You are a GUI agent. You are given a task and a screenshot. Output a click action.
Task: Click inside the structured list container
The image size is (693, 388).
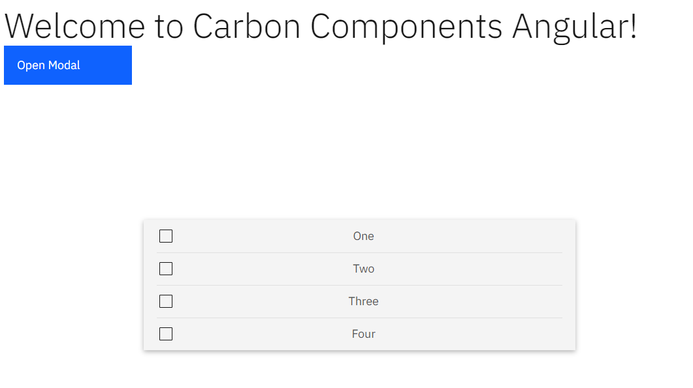tap(359, 285)
